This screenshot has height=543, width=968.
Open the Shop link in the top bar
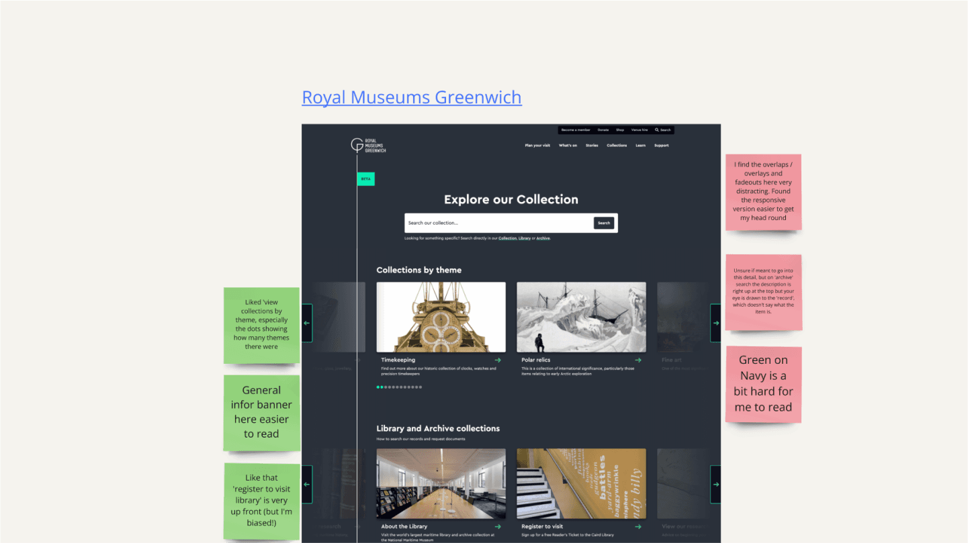(x=620, y=130)
